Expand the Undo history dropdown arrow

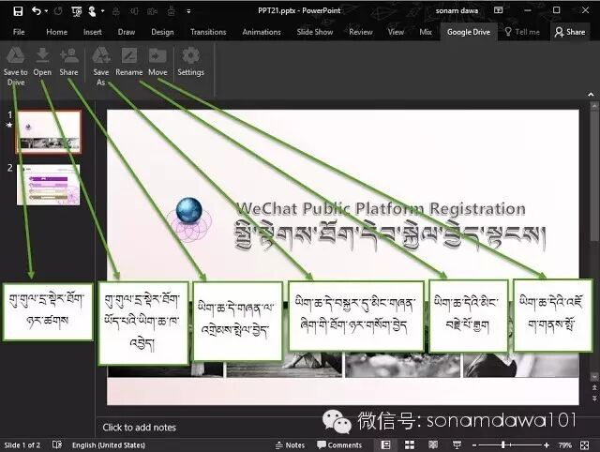[46, 11]
